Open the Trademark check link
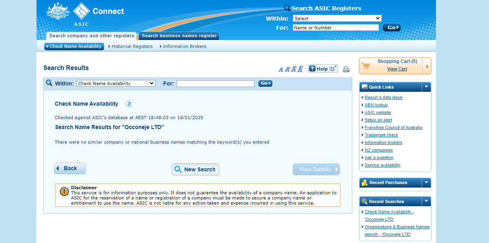Screen dimensions: 489x243 (381, 135)
